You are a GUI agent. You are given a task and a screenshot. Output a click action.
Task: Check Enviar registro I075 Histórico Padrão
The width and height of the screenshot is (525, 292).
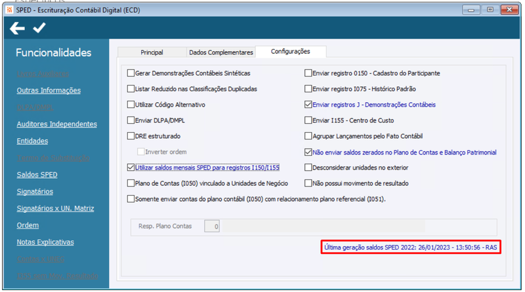[x=308, y=89]
